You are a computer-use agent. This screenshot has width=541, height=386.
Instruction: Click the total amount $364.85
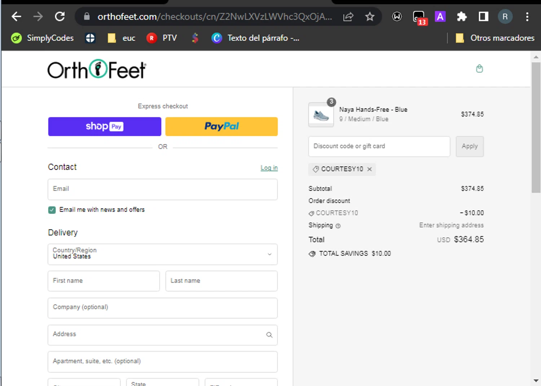click(x=469, y=239)
